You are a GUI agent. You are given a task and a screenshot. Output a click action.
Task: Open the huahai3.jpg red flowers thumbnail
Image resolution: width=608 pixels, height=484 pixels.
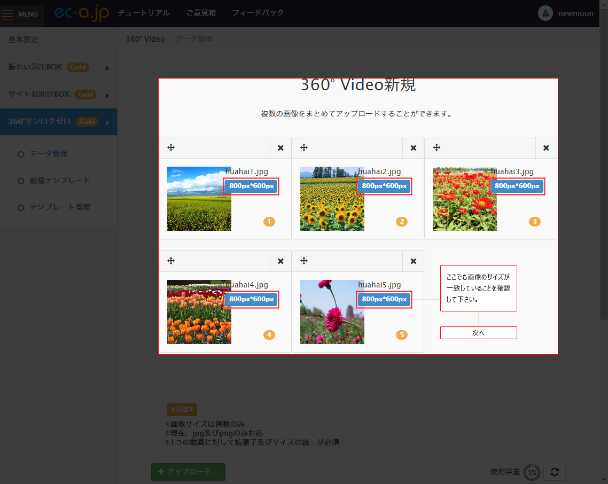[x=464, y=199]
